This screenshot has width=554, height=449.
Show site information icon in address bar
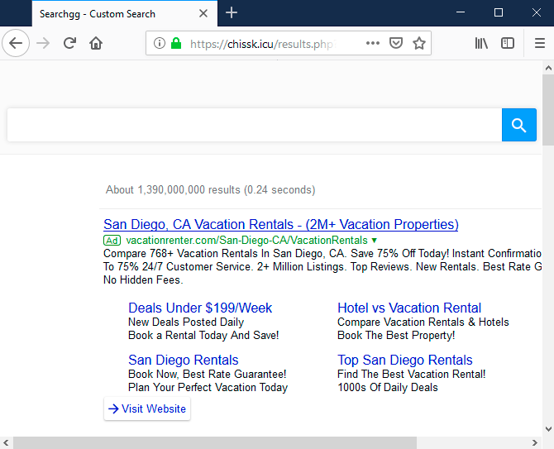click(x=160, y=43)
